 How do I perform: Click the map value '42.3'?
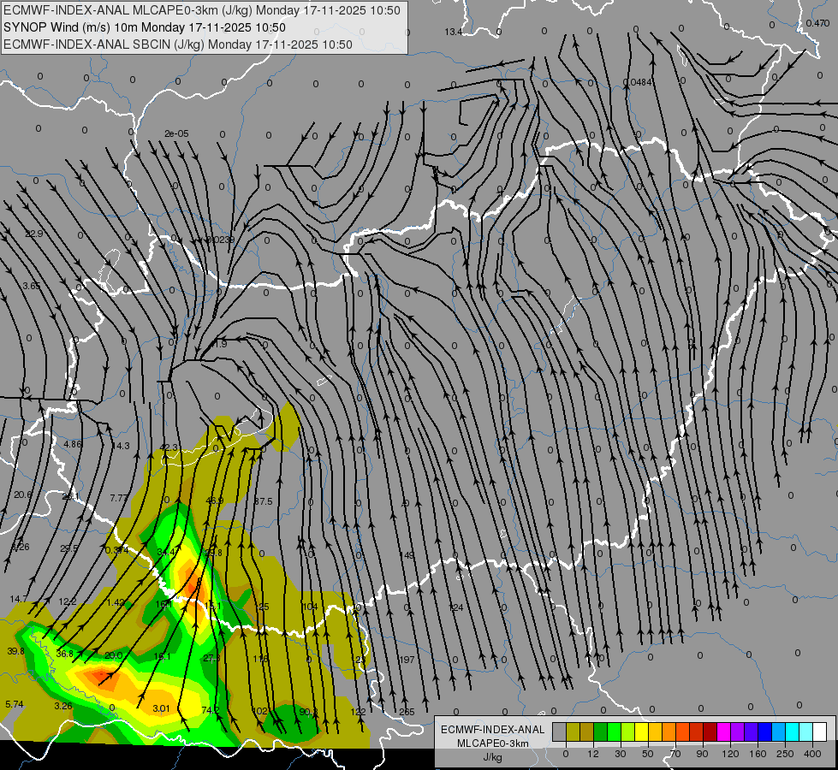point(169,447)
